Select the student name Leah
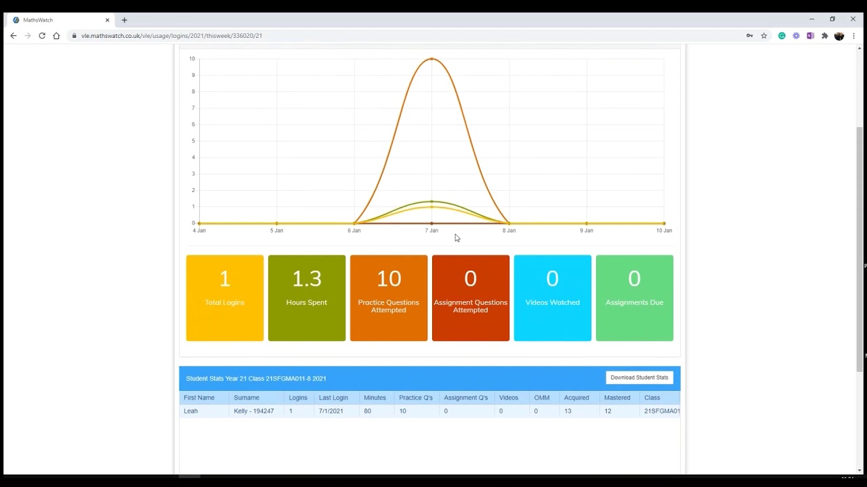The image size is (867, 487). (x=191, y=411)
